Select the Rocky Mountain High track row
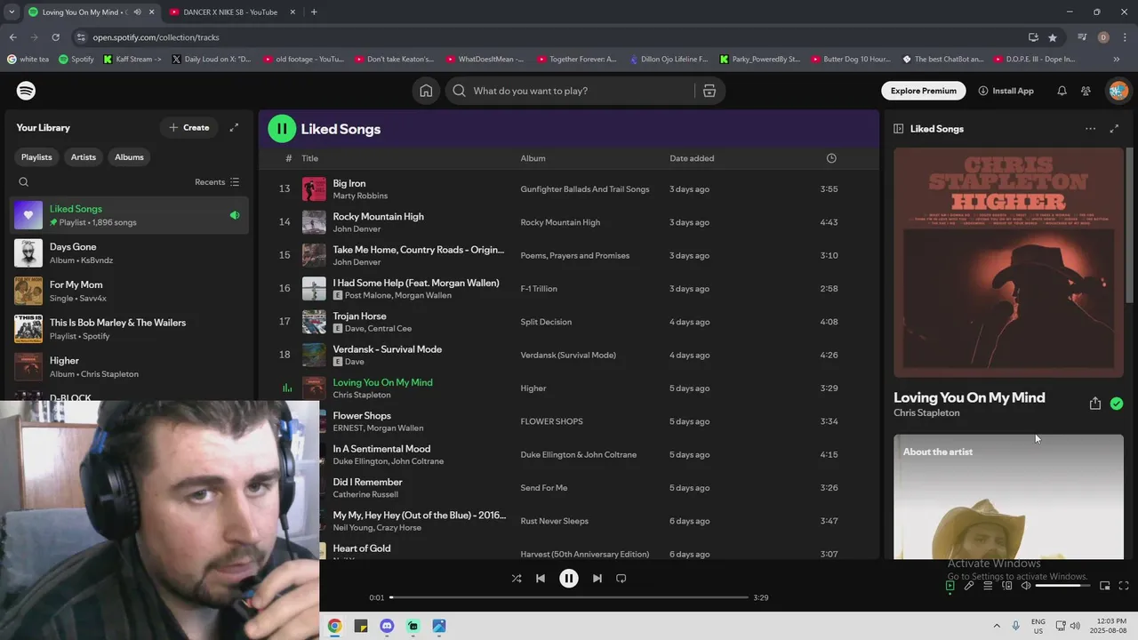Viewport: 1138px width, 640px height. pos(568,222)
